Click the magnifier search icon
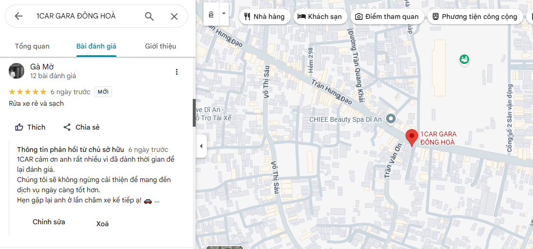The width and height of the screenshot is (533, 249). tap(149, 16)
